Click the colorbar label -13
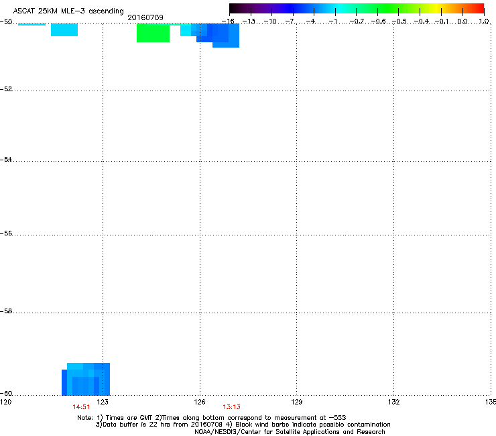496x436 pixels. [x=249, y=21]
